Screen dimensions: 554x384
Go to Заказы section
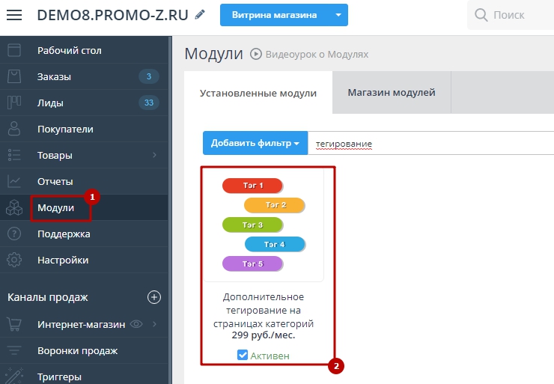(x=54, y=76)
